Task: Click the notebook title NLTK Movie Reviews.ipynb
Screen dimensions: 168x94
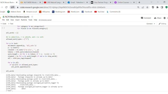Action: pyautogui.click(x=17, y=17)
